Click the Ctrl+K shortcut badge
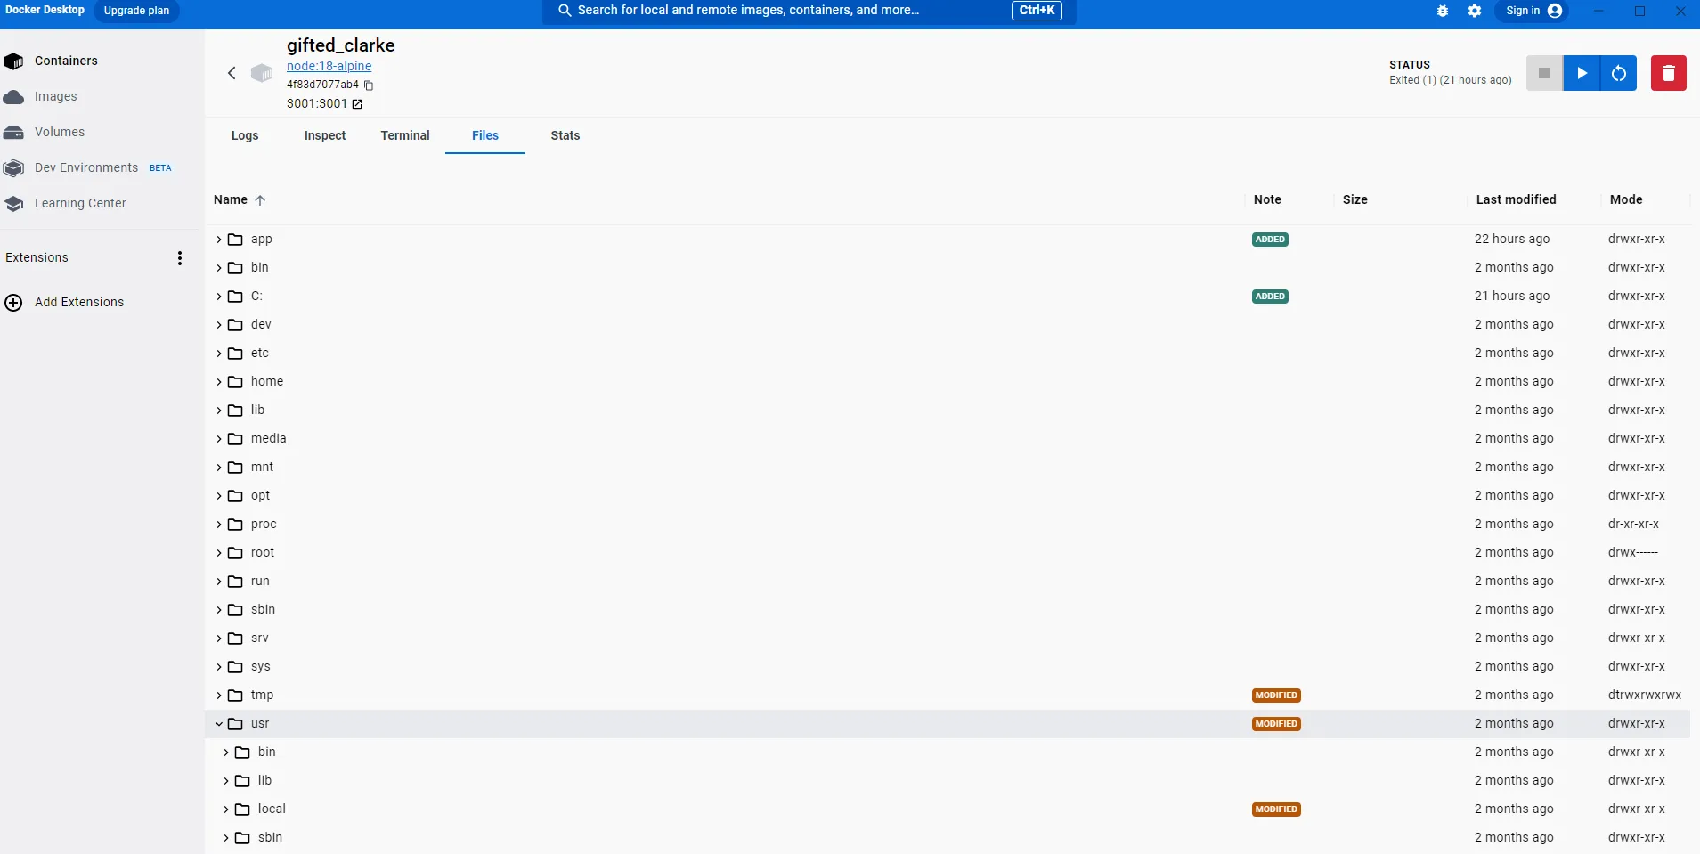Image resolution: width=1700 pixels, height=854 pixels. [1037, 11]
